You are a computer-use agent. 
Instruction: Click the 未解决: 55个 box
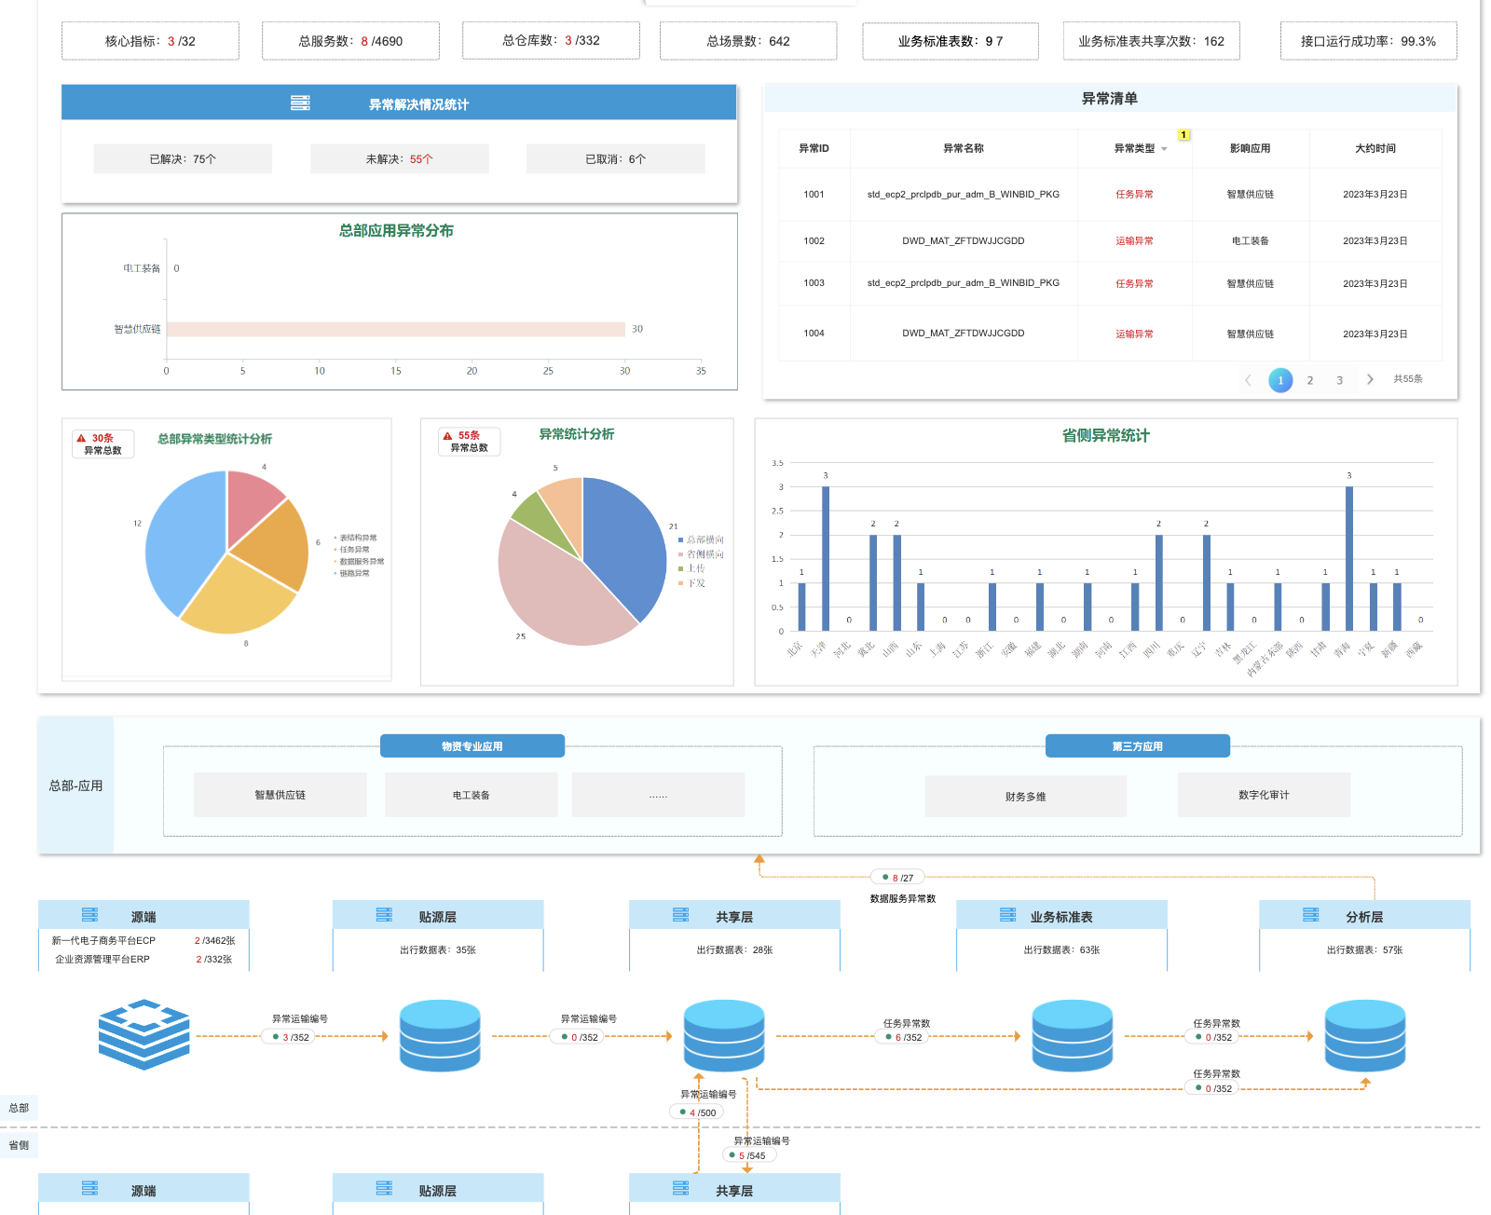400,159
